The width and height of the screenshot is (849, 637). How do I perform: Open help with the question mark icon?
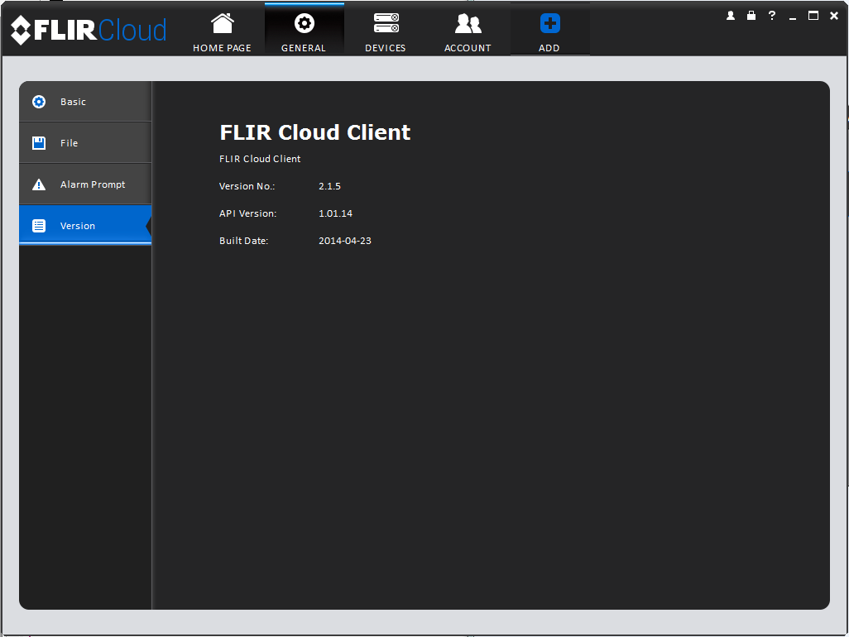[772, 16]
